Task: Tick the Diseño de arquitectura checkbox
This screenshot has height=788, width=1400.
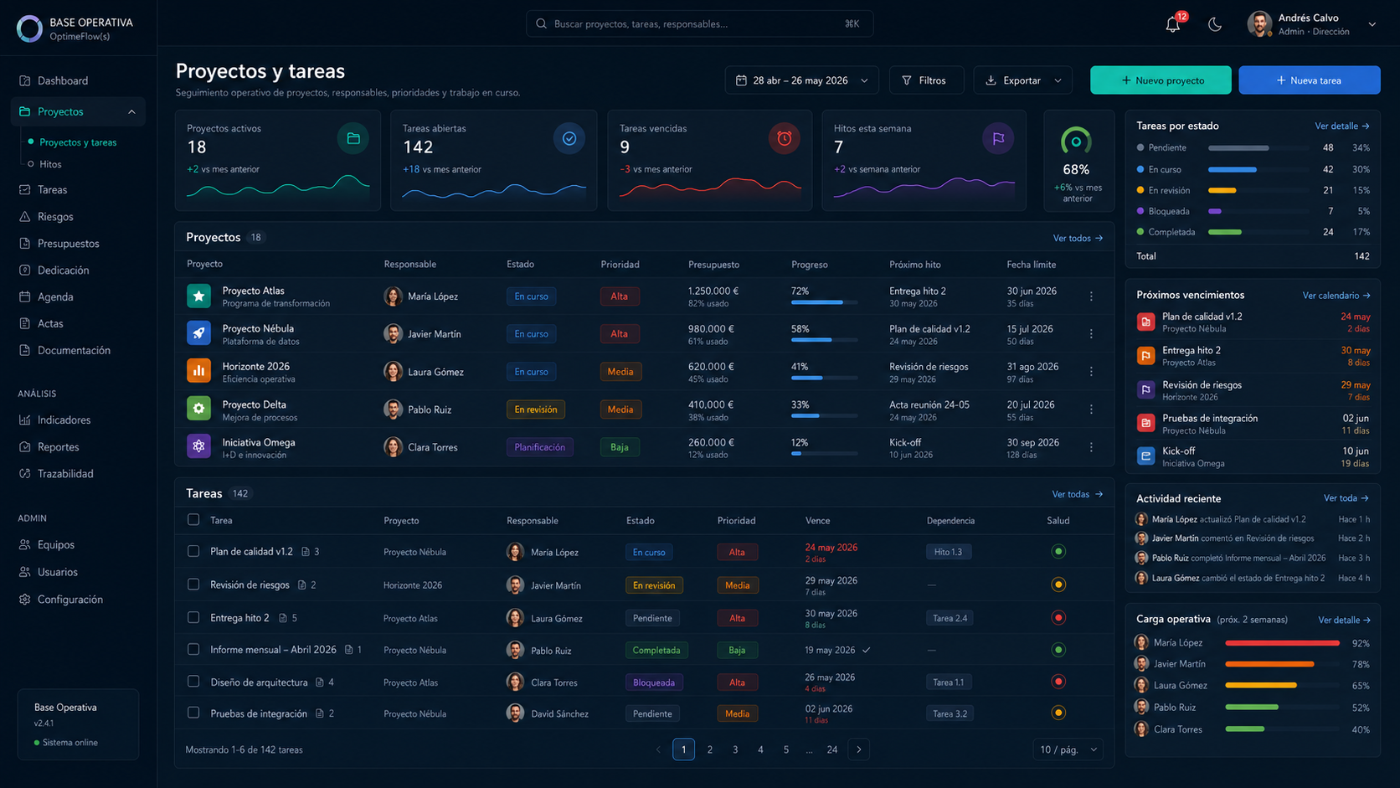Action: pos(193,682)
